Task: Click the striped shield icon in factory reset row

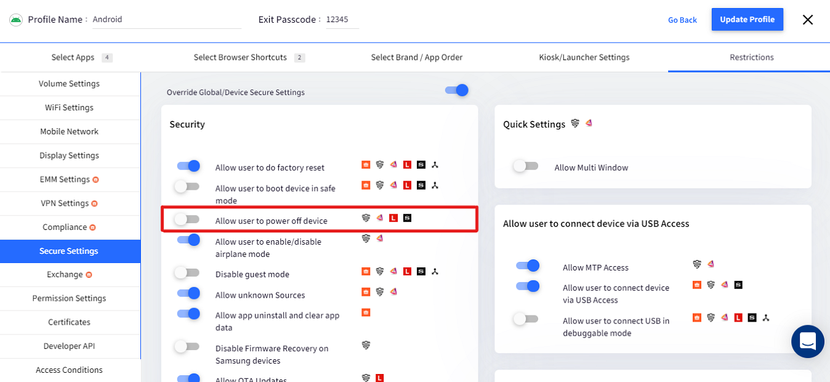Action: (380, 165)
